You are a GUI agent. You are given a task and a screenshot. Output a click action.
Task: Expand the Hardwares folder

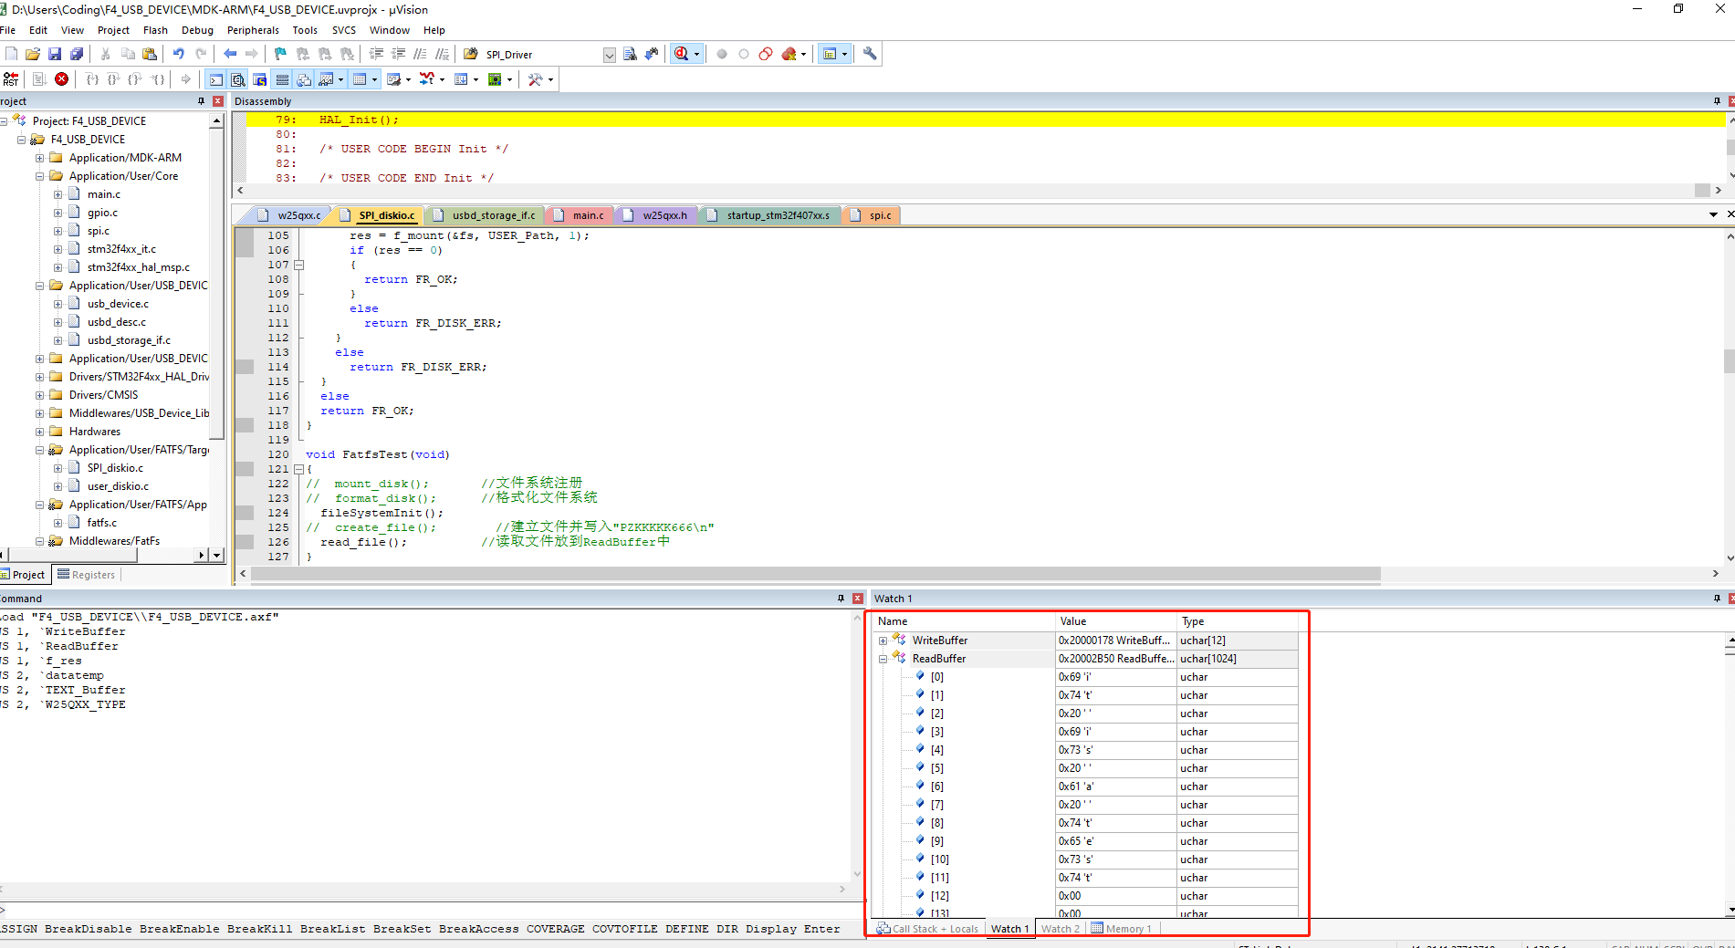[39, 432]
